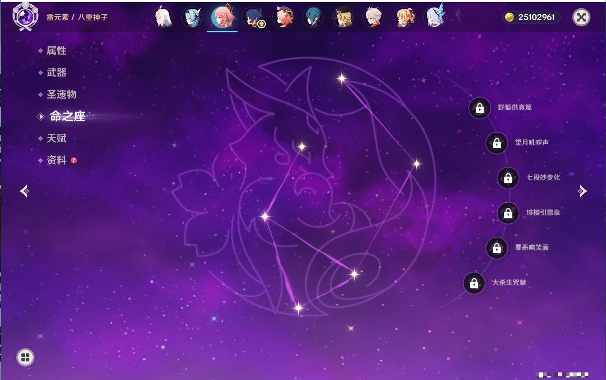Click lock icon beside 大杀生咒禁

pos(474,283)
